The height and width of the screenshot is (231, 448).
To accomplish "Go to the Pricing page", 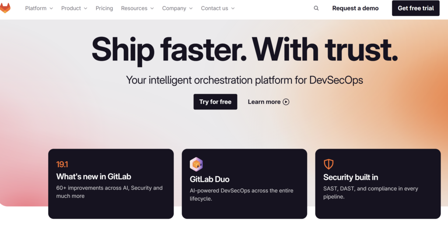I will point(104,8).
